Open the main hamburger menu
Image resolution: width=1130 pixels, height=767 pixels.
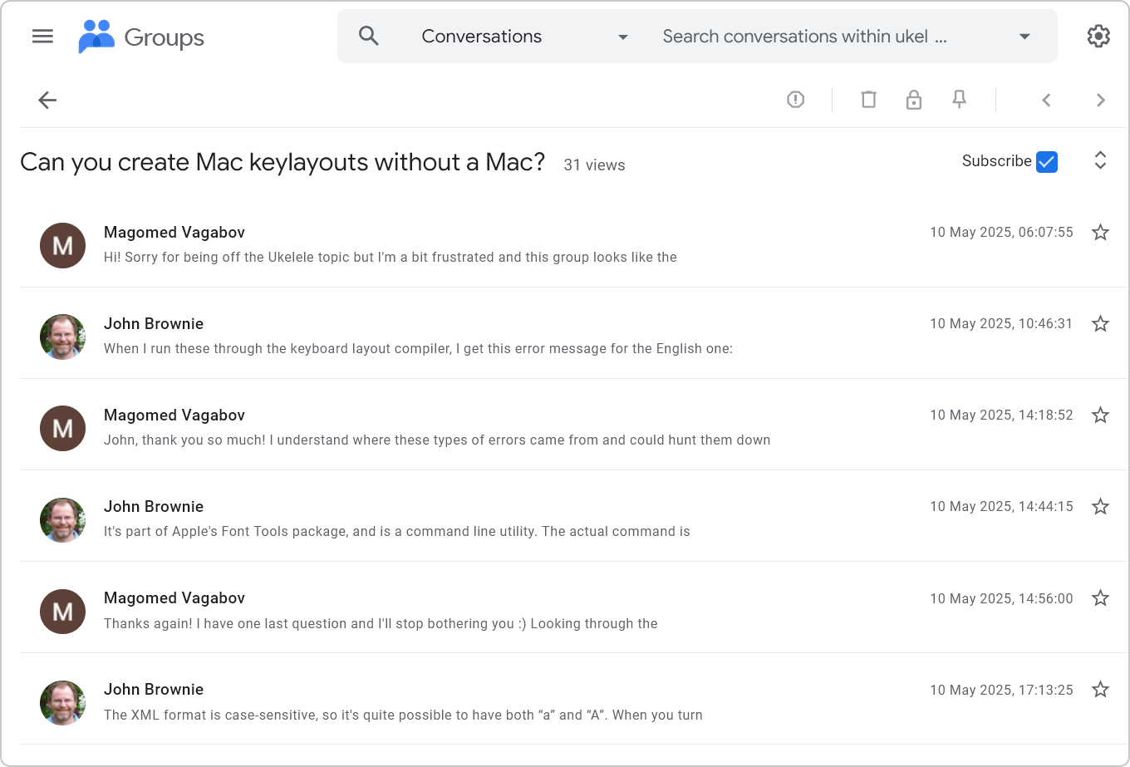[x=42, y=36]
